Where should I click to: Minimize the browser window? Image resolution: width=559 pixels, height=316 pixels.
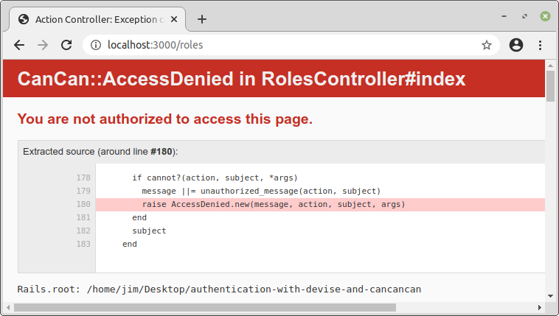(x=505, y=15)
